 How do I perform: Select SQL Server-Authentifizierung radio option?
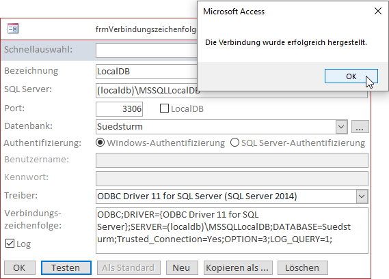234,143
